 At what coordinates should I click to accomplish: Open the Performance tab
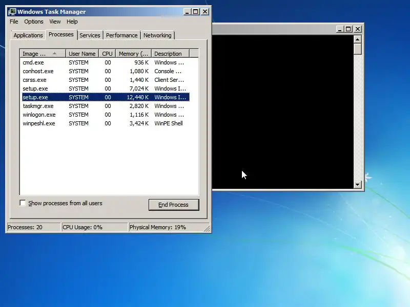[x=121, y=35]
